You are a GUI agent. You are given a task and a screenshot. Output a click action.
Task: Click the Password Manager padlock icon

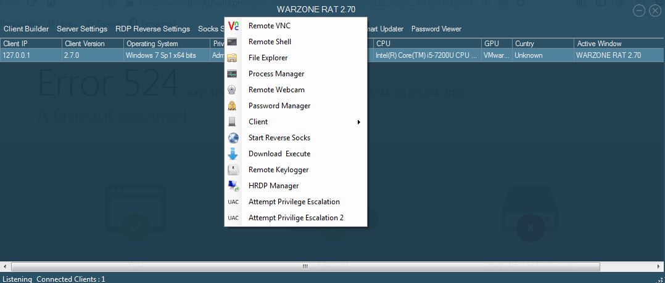tap(232, 106)
